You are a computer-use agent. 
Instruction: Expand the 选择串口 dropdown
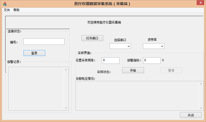coord(120,46)
